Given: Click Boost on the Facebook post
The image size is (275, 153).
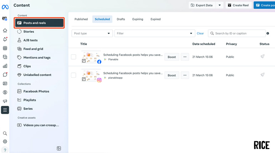Looking at the screenshot, I should (172, 57).
